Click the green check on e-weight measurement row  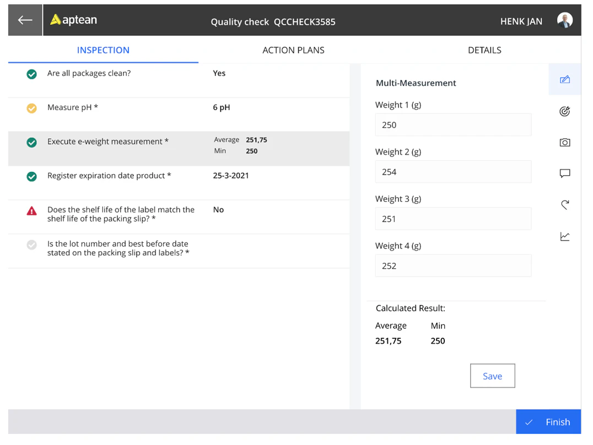click(31, 142)
